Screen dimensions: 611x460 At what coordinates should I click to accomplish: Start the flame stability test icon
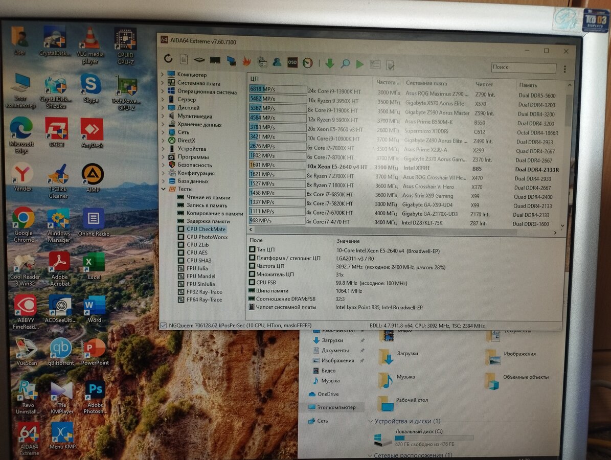click(x=246, y=61)
